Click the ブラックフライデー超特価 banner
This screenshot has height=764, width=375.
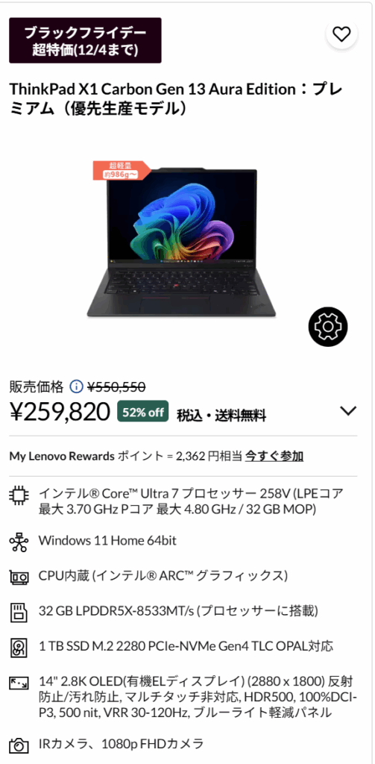[x=85, y=40]
